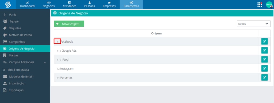Click the Parcerias row text
Viewport: 274px width, 103px height.
(66, 78)
